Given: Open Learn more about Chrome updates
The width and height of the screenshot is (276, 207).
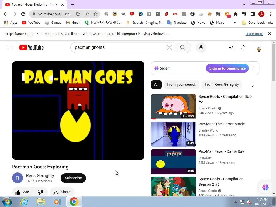Looking at the screenshot, I should (254, 34).
